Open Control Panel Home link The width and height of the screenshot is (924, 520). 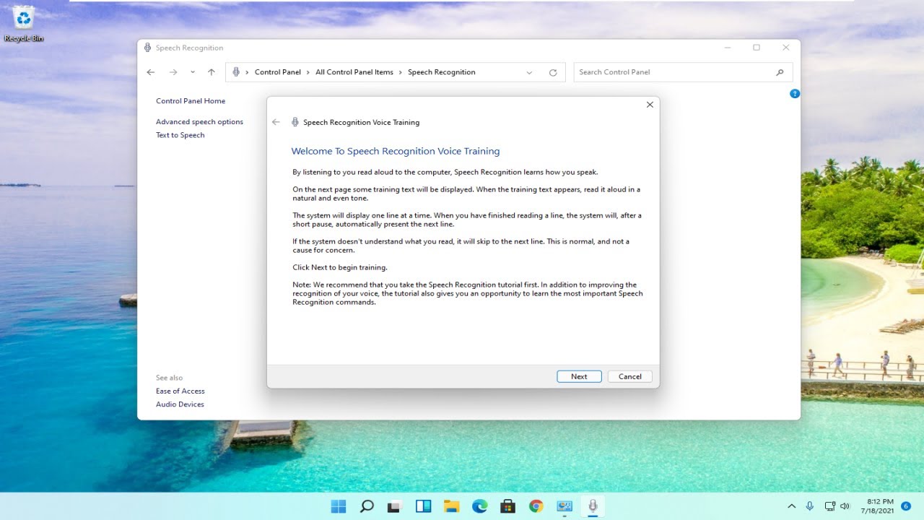(191, 101)
